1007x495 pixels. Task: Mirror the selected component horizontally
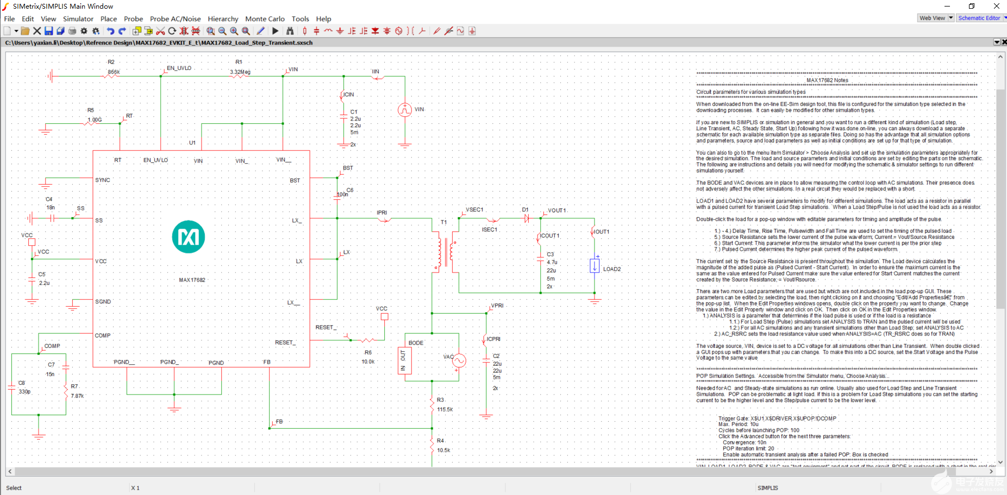[x=184, y=31]
